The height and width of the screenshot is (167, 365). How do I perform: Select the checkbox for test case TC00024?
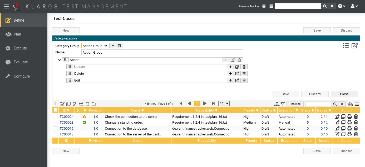point(55,117)
